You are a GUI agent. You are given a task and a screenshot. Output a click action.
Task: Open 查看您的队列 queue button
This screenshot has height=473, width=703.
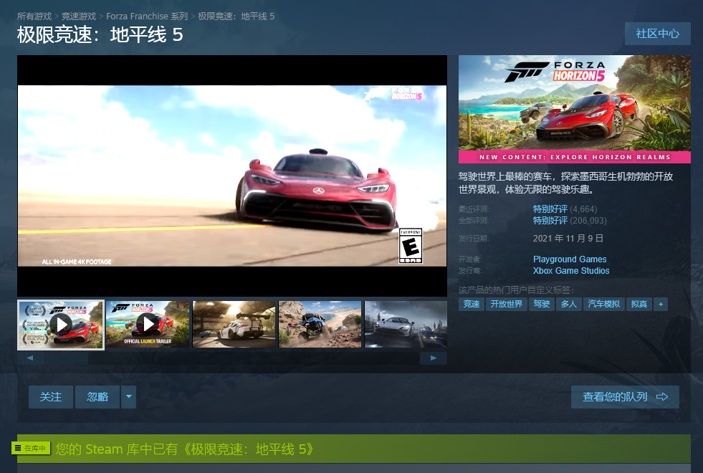(625, 397)
